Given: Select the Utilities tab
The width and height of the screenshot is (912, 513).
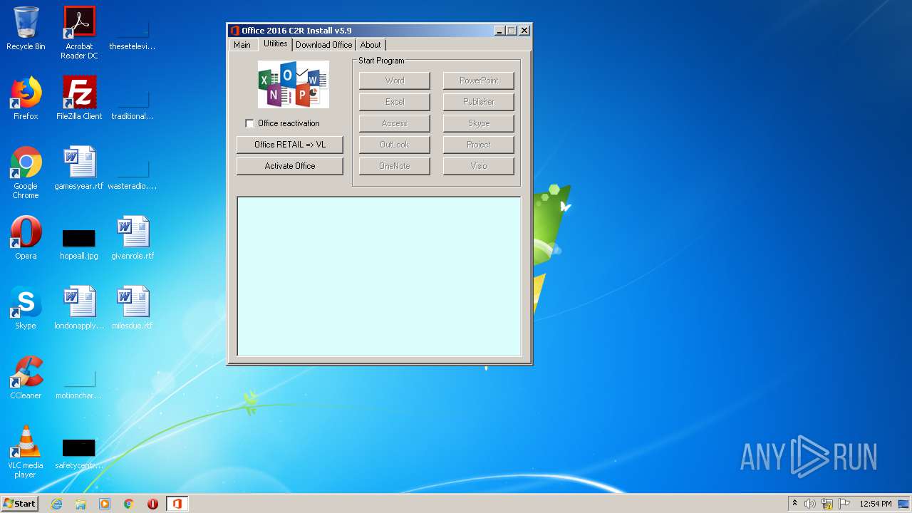Looking at the screenshot, I should point(275,43).
